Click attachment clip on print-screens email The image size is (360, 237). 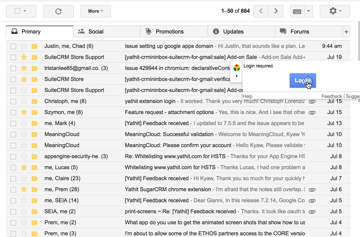pyautogui.click(x=312, y=212)
